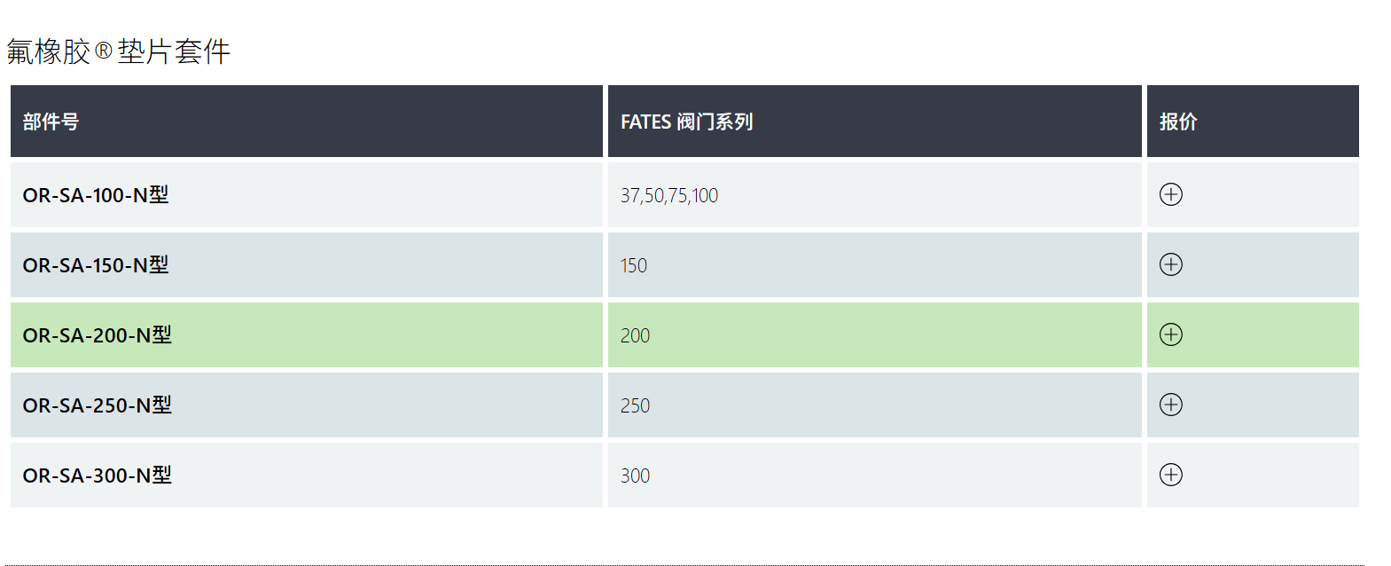
Task: Click valve series value 150
Action: click(634, 265)
